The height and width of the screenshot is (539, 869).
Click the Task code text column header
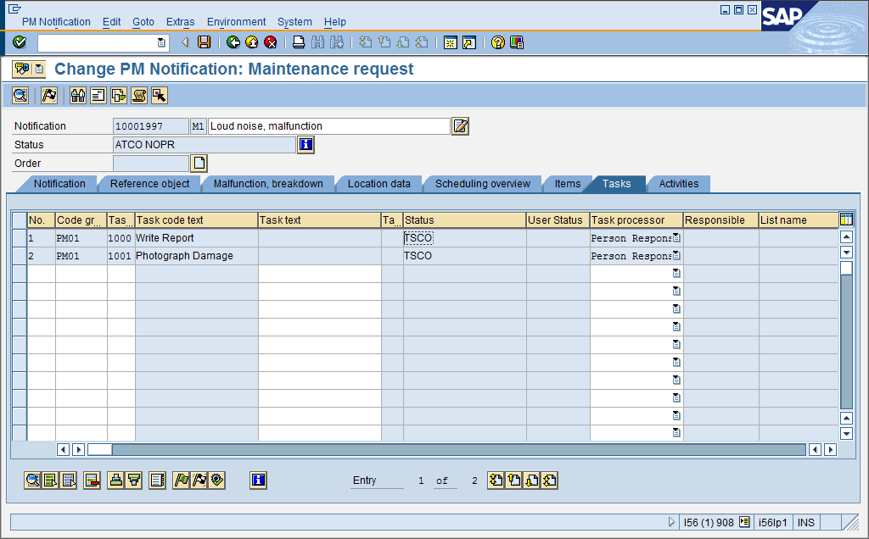[197, 220]
